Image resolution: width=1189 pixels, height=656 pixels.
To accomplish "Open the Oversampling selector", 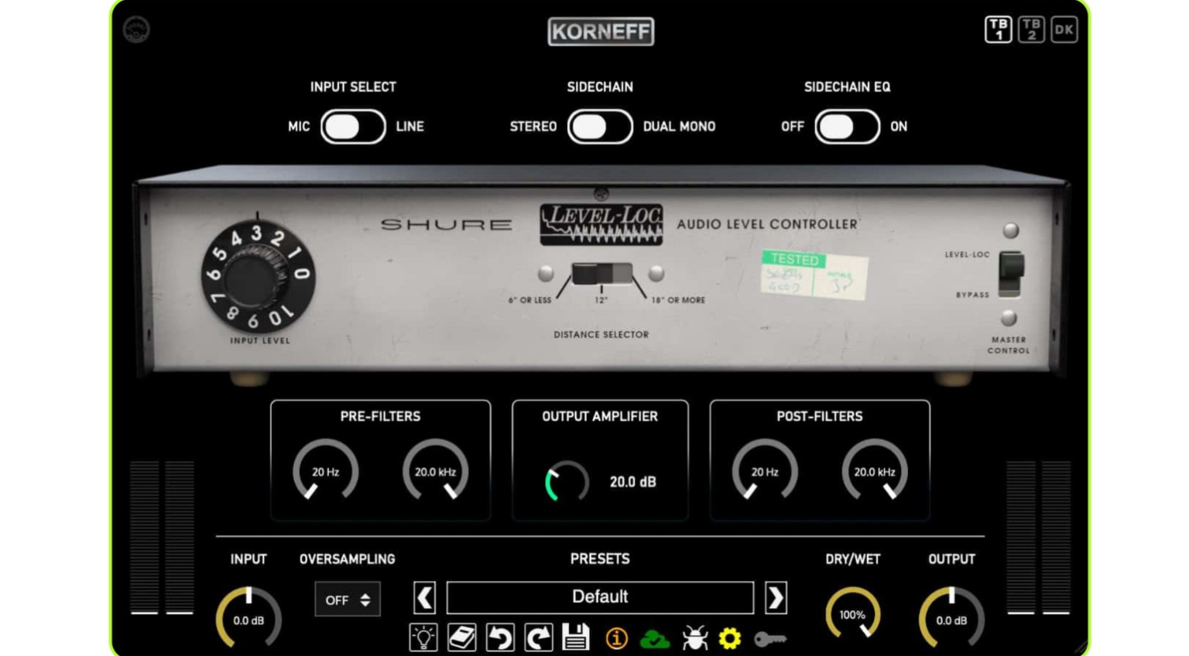I will 347,599.
